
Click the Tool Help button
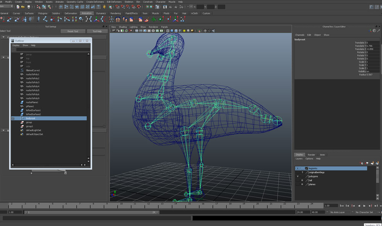pyautogui.click(x=97, y=31)
